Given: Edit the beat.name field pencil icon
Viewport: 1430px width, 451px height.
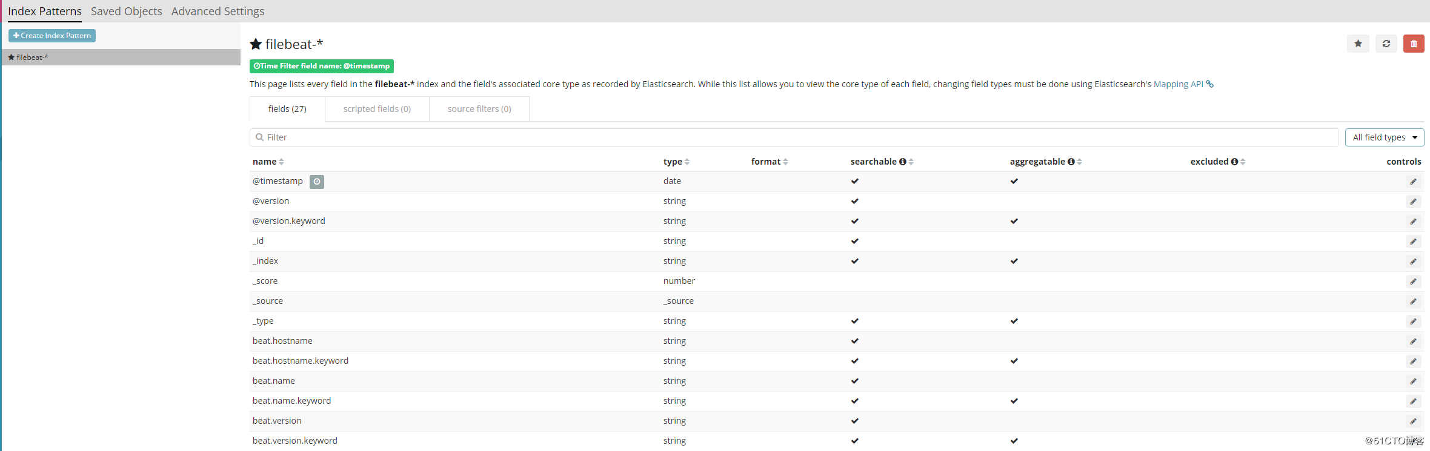Looking at the screenshot, I should pyautogui.click(x=1413, y=381).
